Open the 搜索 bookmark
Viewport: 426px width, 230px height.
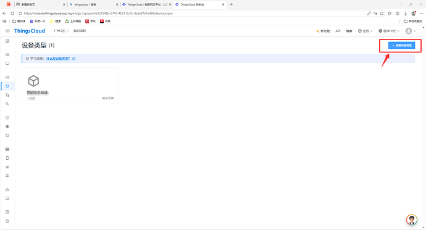pos(55,21)
